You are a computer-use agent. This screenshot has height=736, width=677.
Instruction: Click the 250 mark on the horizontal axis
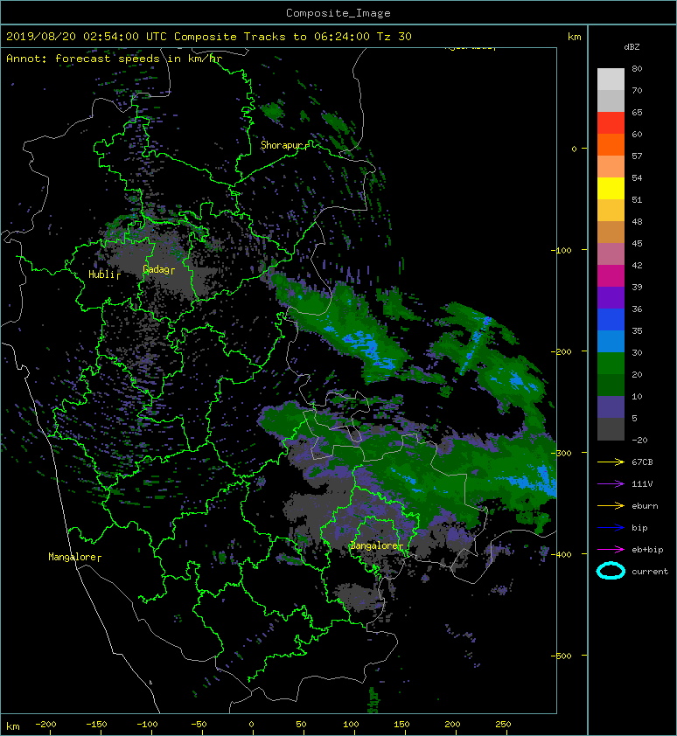click(503, 725)
